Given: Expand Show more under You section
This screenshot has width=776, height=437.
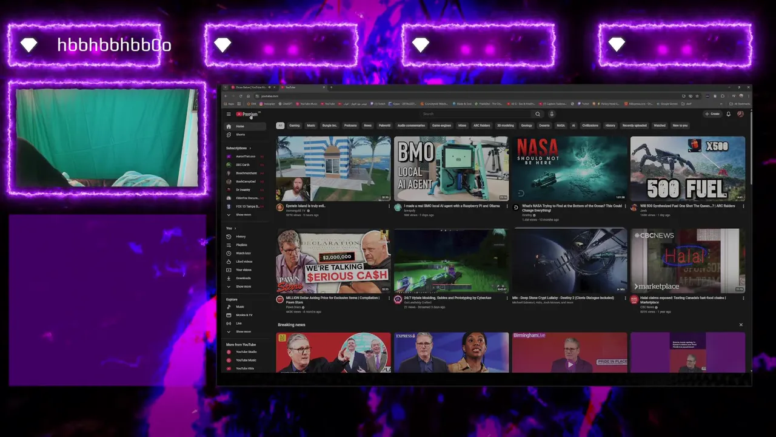Looking at the screenshot, I should click(245, 286).
